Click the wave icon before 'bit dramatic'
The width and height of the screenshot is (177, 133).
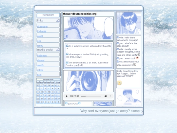click(x=67, y=62)
